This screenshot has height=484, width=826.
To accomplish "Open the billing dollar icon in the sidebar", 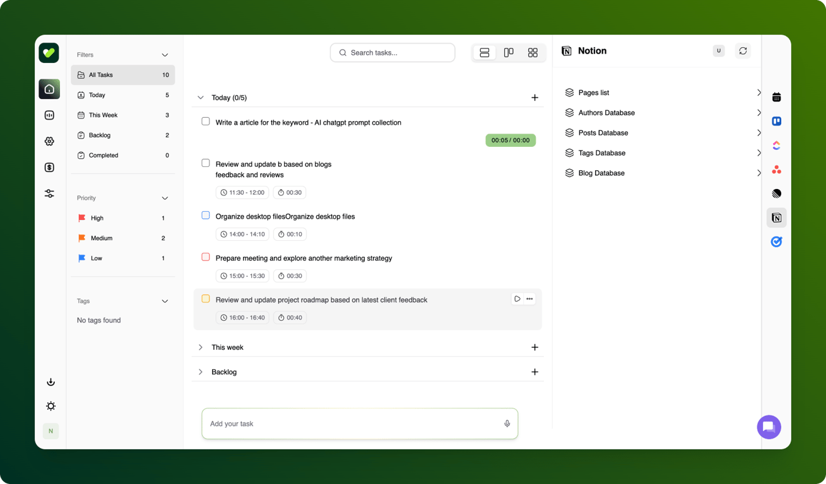I will click(49, 167).
